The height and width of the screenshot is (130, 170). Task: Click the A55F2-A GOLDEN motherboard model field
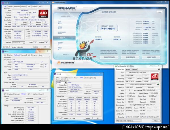pos(23,62)
